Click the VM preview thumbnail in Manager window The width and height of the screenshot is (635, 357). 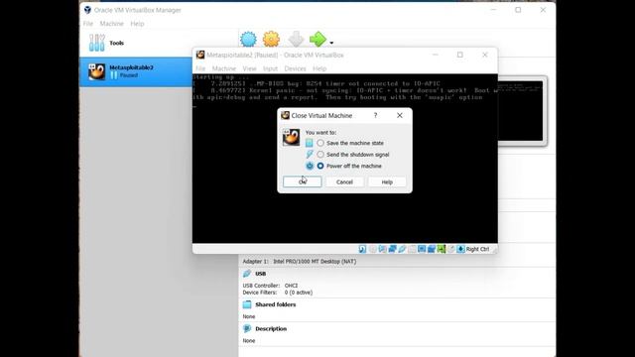(522, 111)
